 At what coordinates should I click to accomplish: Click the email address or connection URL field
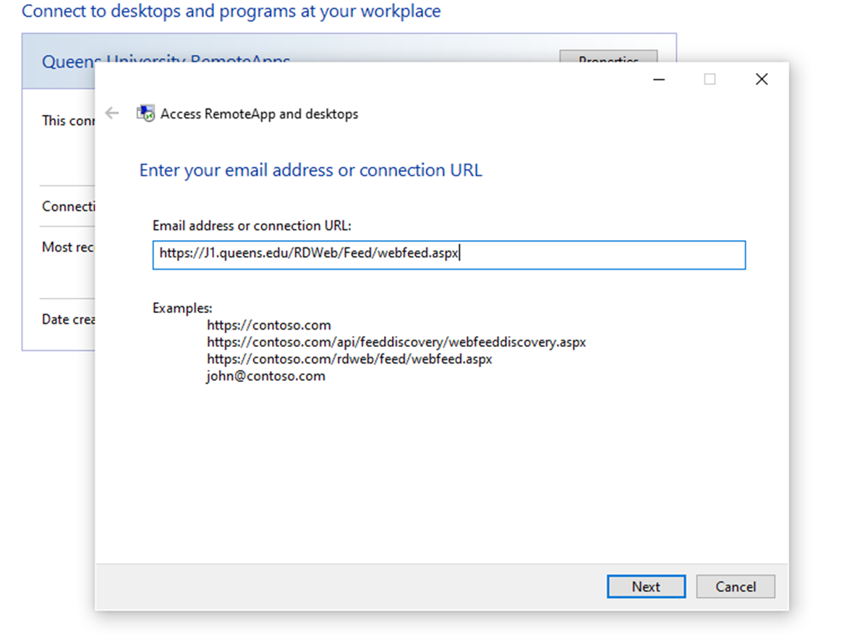[449, 255]
